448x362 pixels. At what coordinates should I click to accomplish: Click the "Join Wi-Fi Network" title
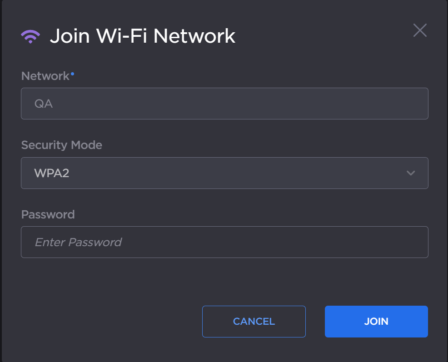tap(142, 36)
